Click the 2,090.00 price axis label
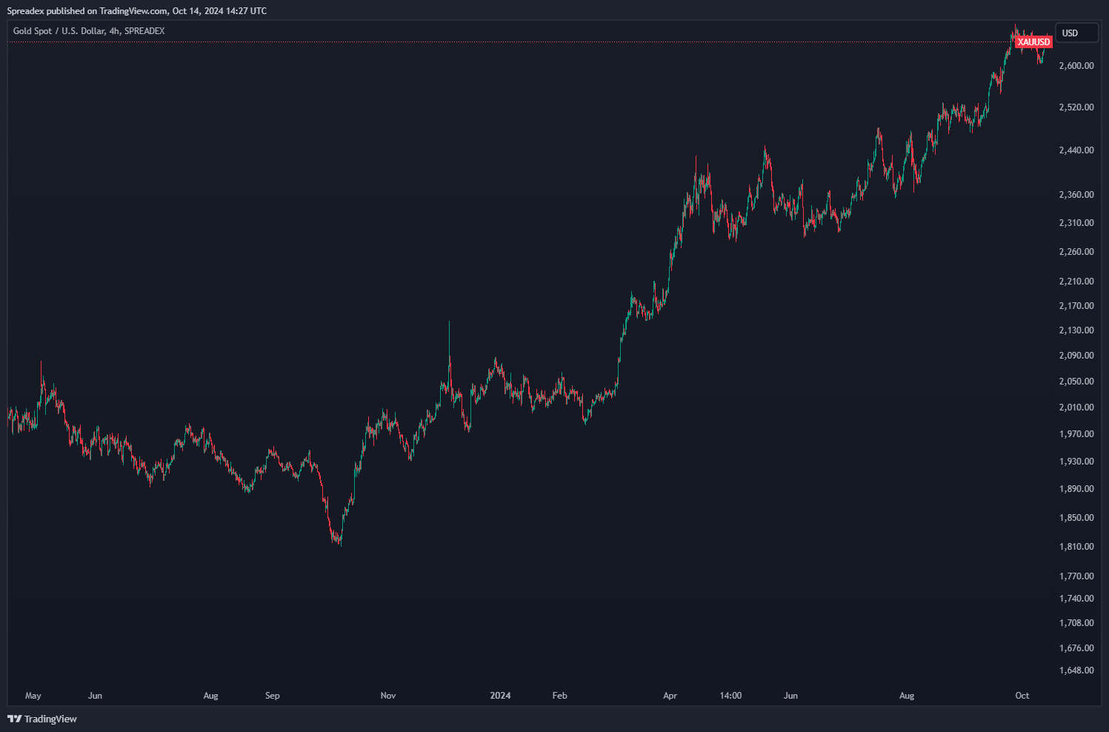 point(1076,356)
